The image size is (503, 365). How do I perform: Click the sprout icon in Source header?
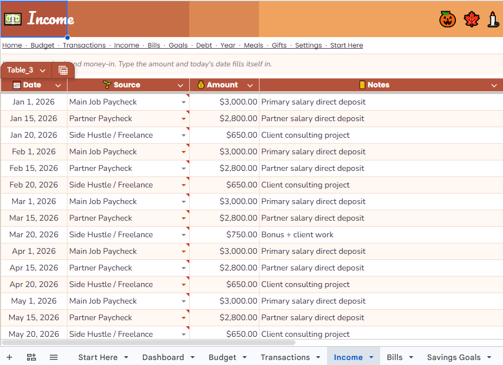[107, 85]
